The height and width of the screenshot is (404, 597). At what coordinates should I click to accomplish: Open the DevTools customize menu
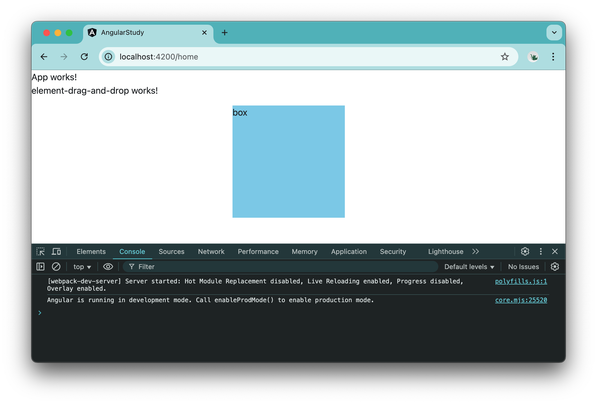tap(541, 251)
